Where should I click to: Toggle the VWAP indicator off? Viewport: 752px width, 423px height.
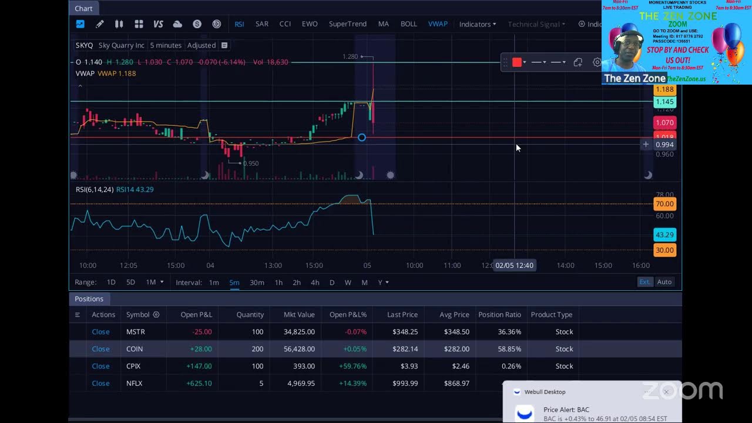coord(438,24)
